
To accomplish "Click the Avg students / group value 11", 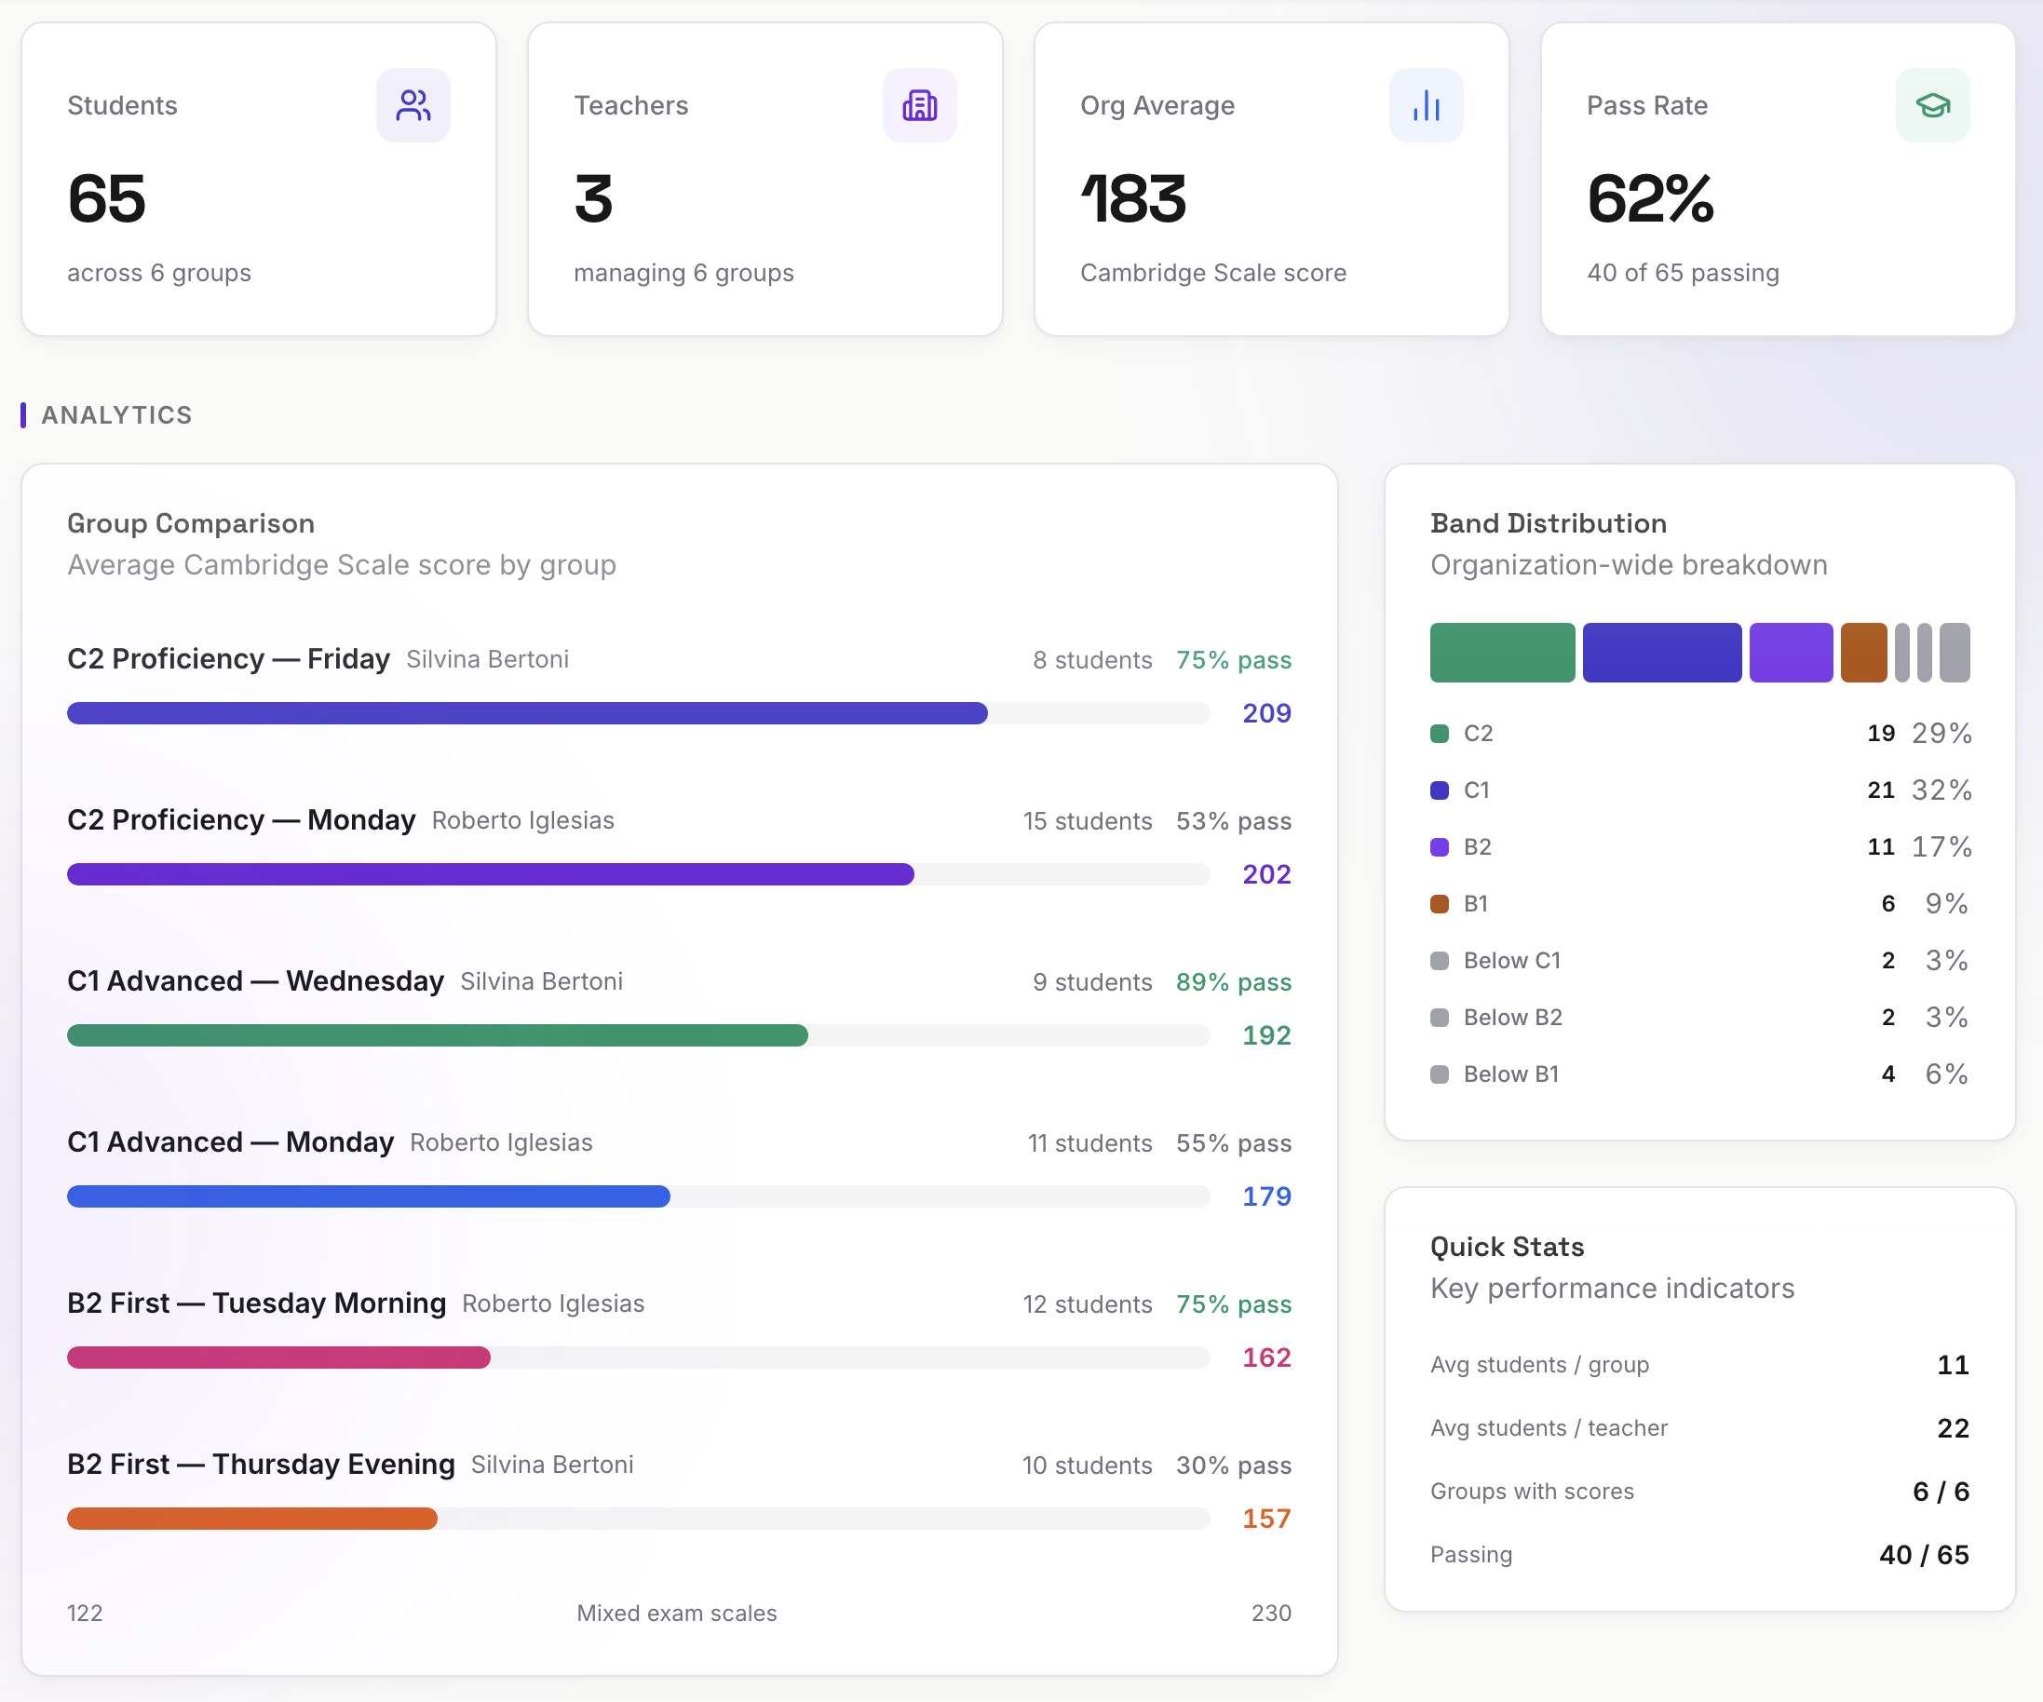I will (1954, 1366).
